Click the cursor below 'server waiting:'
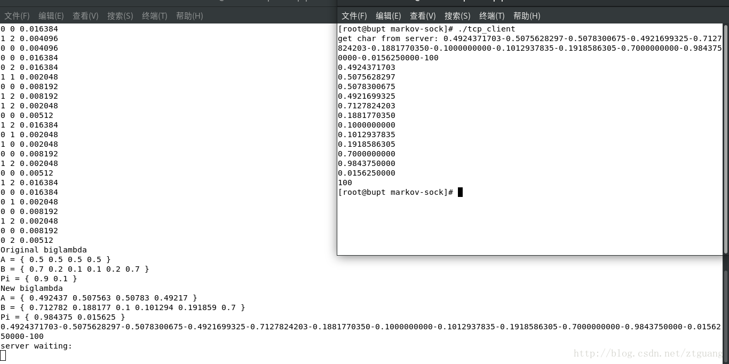 pos(3,355)
